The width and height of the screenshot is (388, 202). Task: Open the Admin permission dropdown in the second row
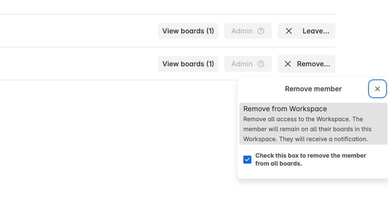pos(248,64)
